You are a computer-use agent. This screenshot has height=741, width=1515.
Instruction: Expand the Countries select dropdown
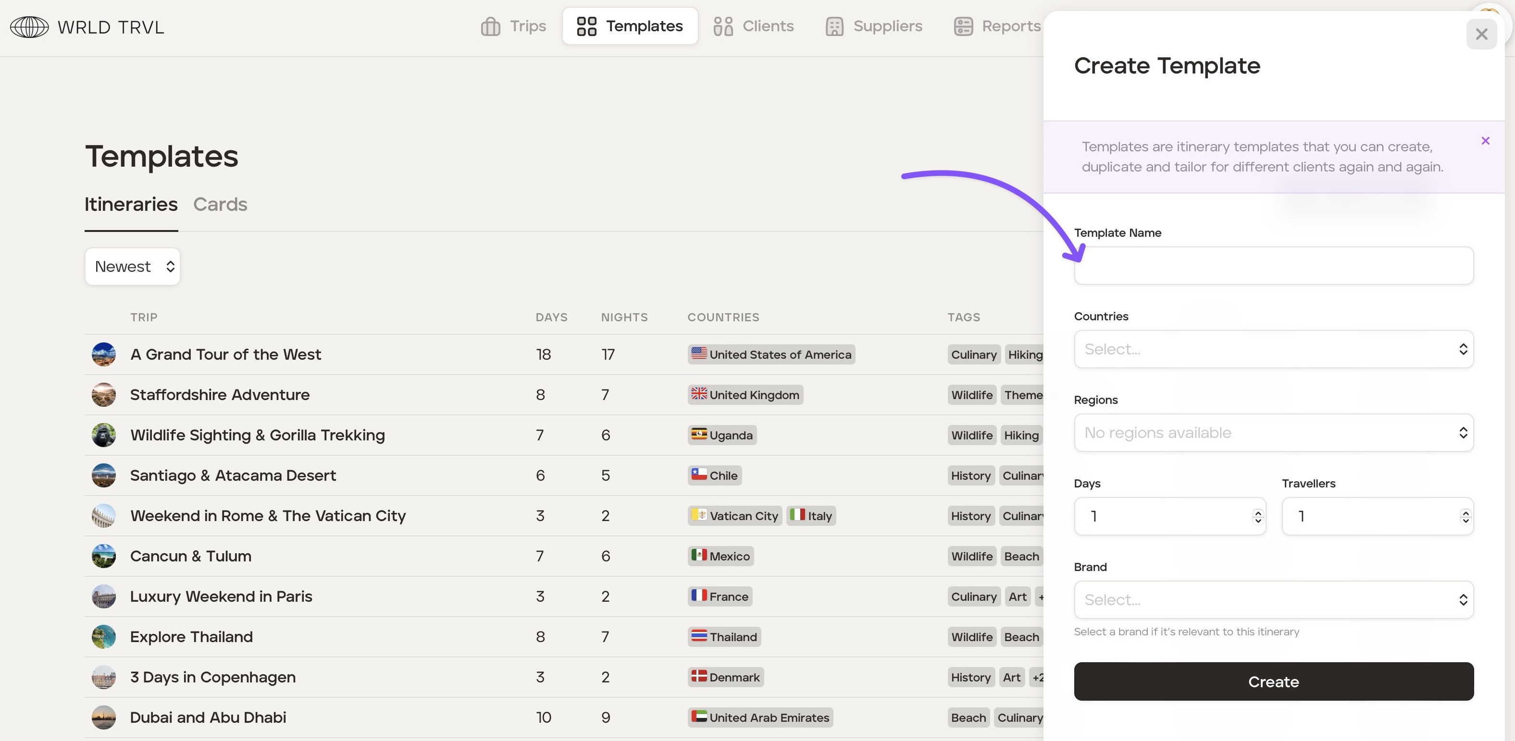point(1273,349)
